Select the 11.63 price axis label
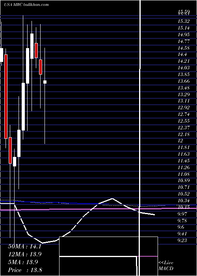197x276 pixels. [184, 154]
